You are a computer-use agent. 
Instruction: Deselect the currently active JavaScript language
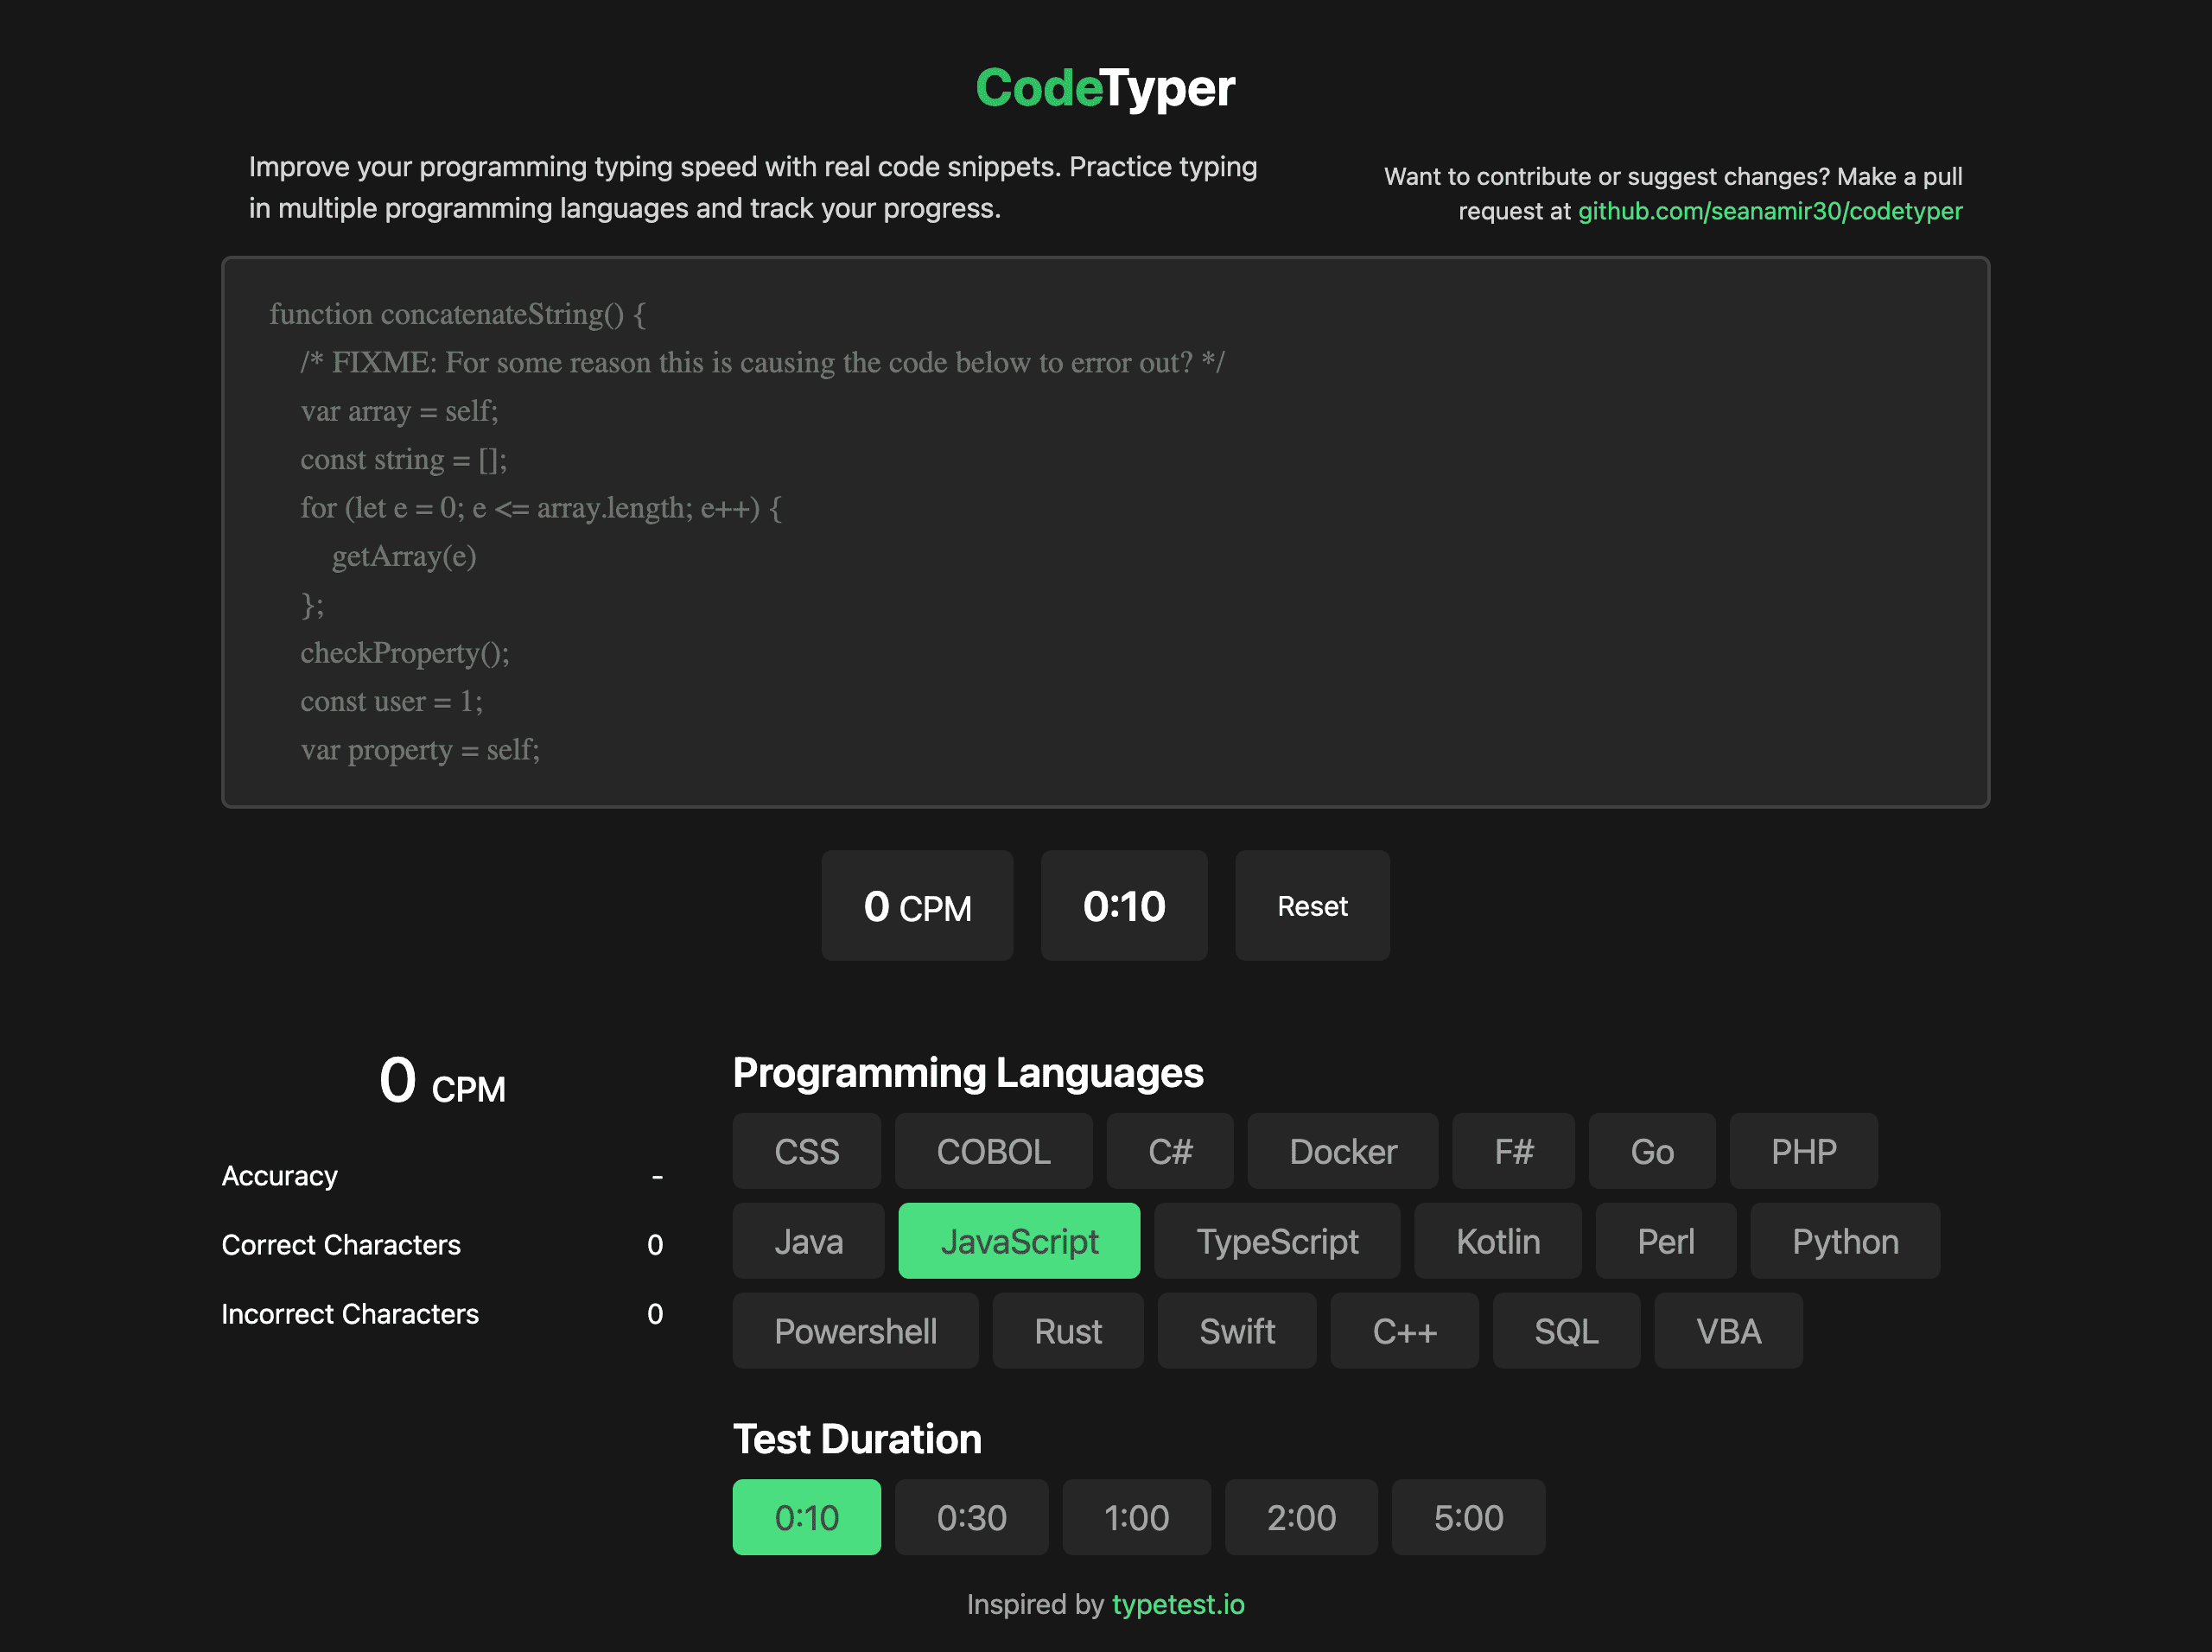tap(1019, 1241)
